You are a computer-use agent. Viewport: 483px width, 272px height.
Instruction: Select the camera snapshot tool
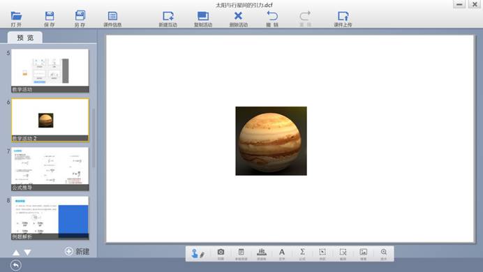click(221, 254)
